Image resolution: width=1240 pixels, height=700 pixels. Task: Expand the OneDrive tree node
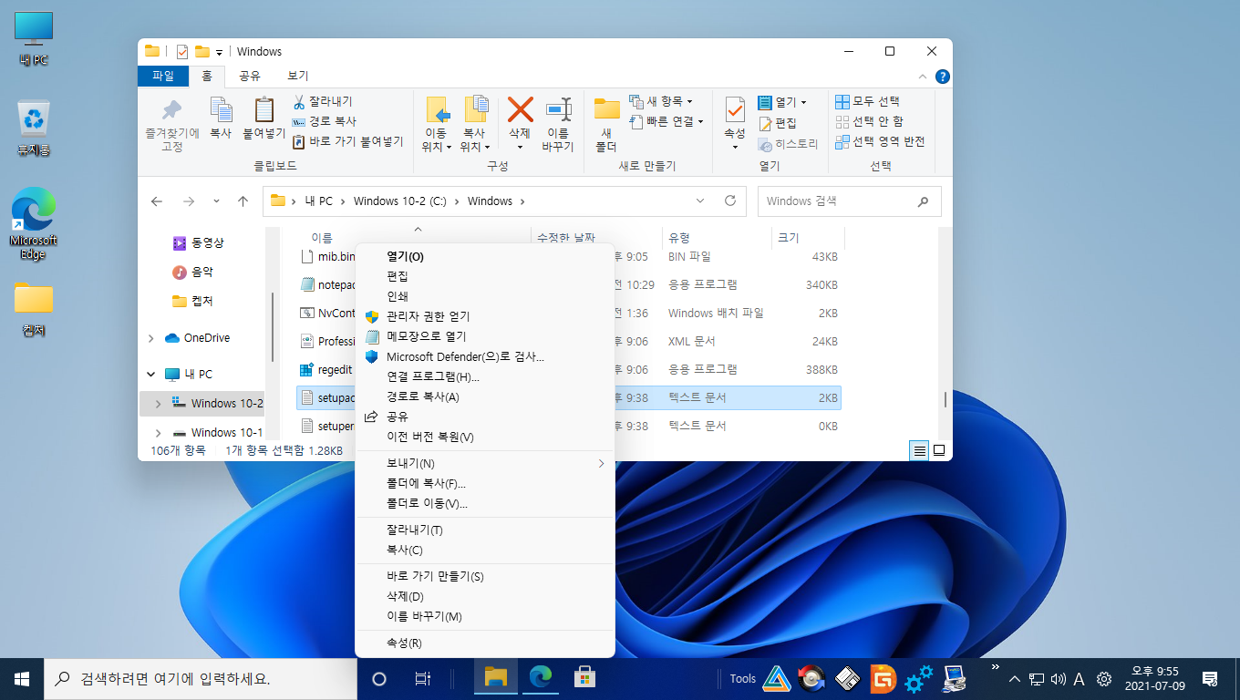pos(150,338)
